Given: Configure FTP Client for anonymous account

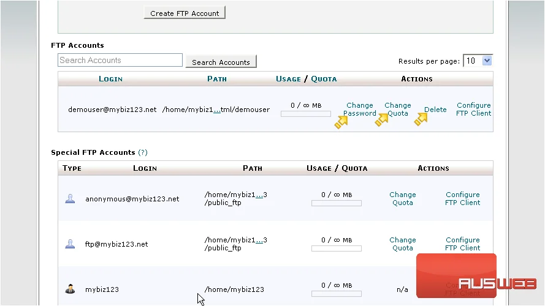Looking at the screenshot, I should pyautogui.click(x=463, y=198).
